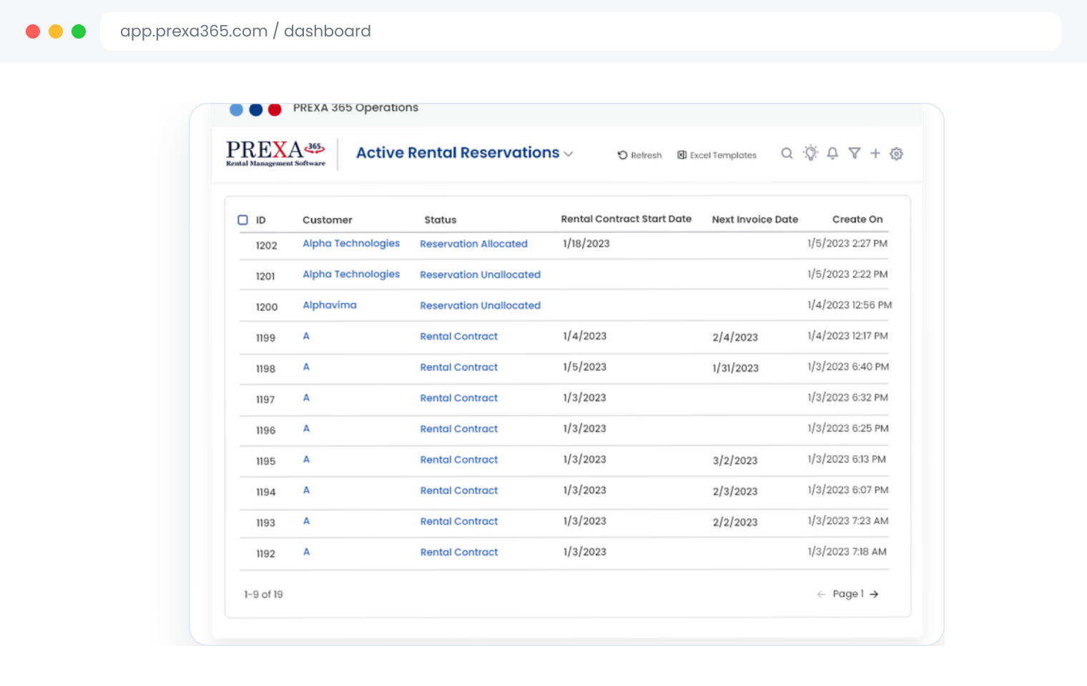Open Alphavima customer link
Screen dimensions: 1087x686
click(x=330, y=305)
